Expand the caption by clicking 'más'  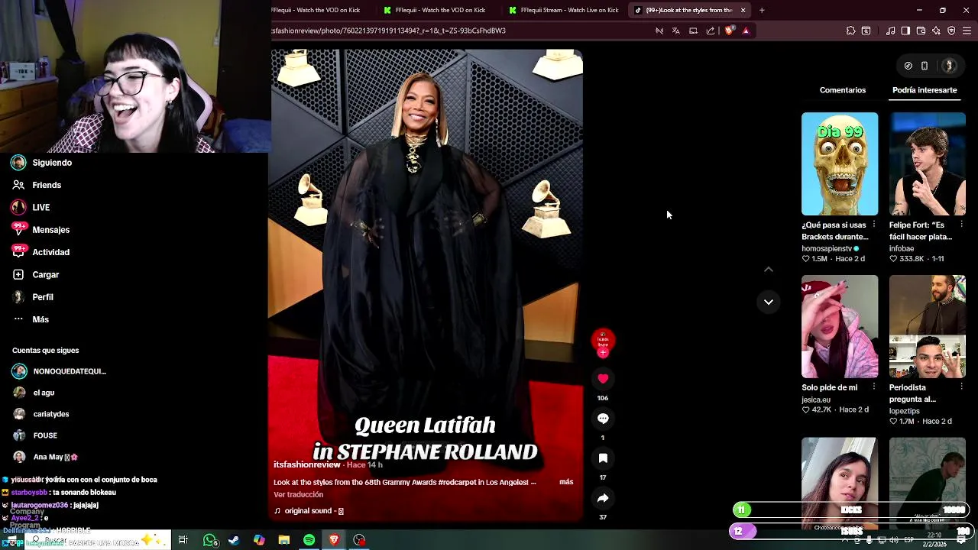tap(566, 482)
